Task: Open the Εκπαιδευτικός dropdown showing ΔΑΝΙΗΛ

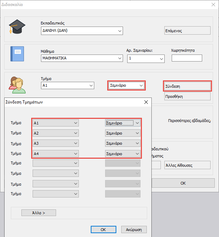Action: [x=82, y=31]
